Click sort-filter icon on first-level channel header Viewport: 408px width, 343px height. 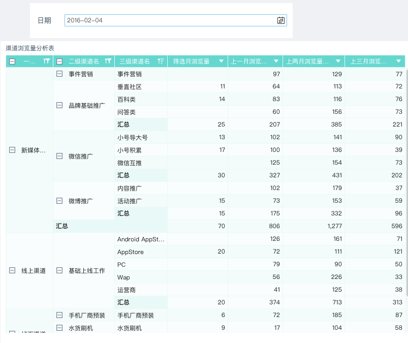click(47, 61)
